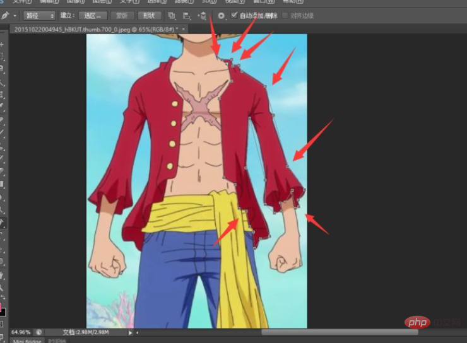Open the 图像(I) menu
The height and width of the screenshot is (343, 467).
pos(75,1)
